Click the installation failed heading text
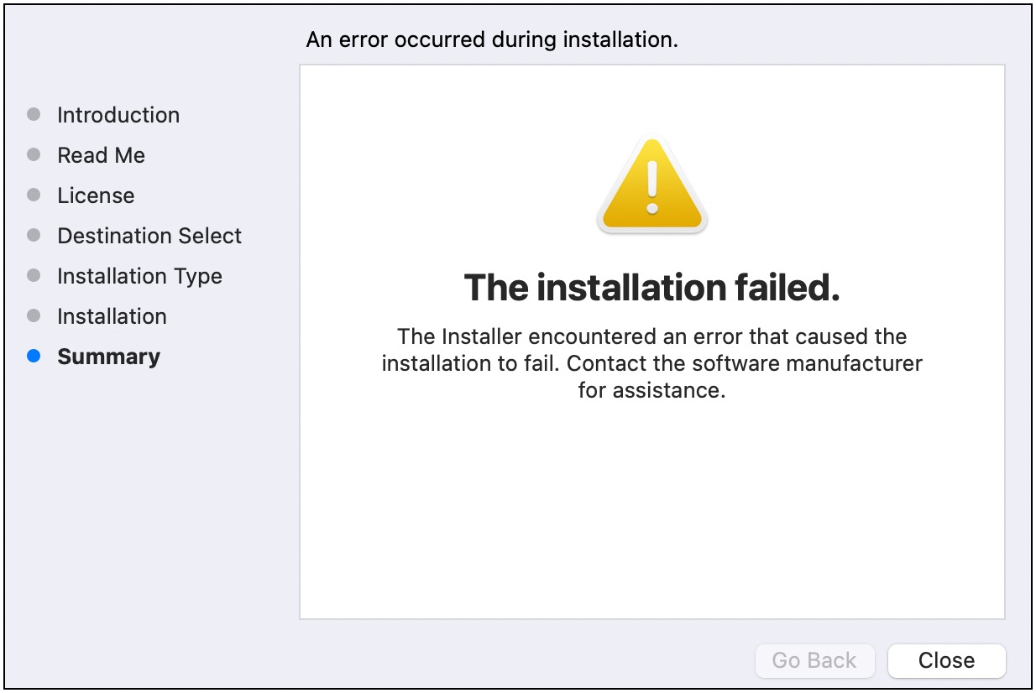The image size is (1036, 693). click(651, 288)
